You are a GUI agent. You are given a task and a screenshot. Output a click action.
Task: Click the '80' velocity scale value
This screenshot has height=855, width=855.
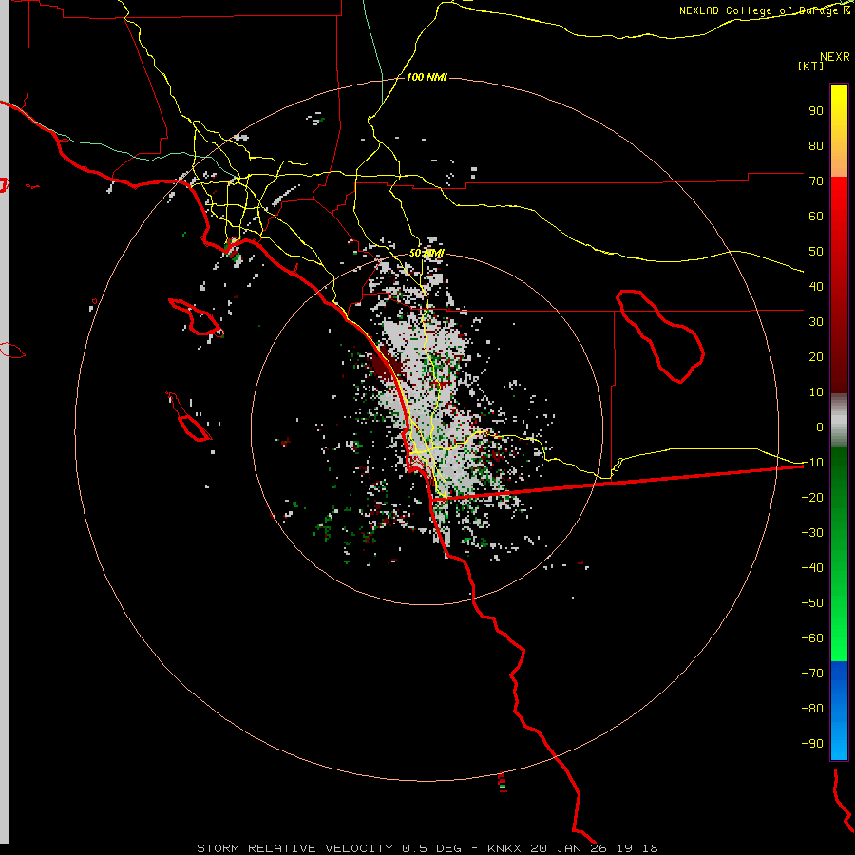pos(816,146)
